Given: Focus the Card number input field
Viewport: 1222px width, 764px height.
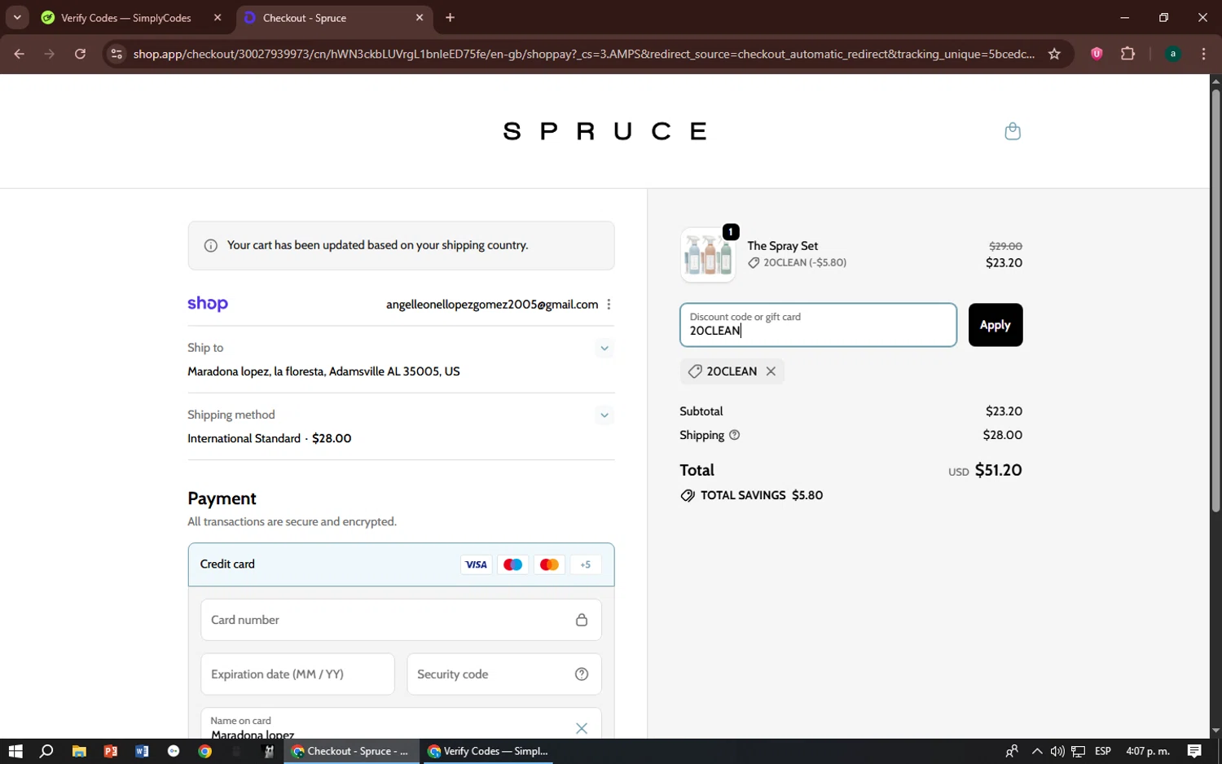Looking at the screenshot, I should (401, 620).
